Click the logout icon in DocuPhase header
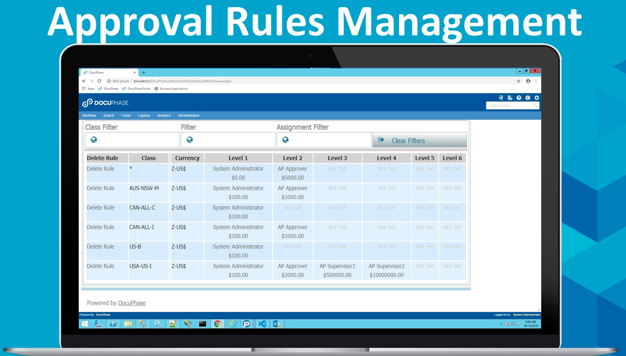Screen dimensions: 626x356 501,97
